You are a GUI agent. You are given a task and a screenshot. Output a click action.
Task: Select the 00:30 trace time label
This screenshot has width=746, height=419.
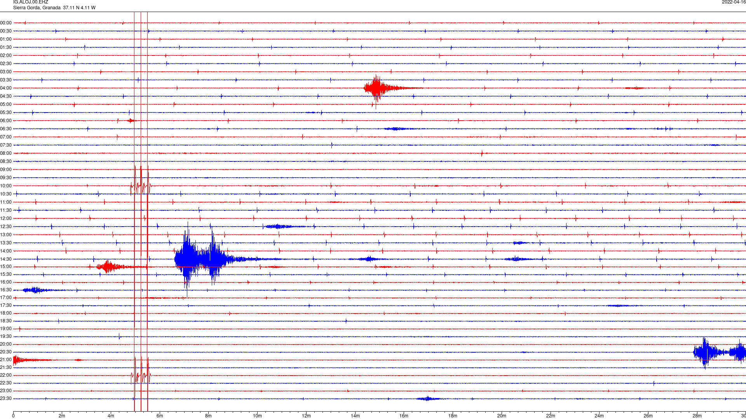click(6, 31)
